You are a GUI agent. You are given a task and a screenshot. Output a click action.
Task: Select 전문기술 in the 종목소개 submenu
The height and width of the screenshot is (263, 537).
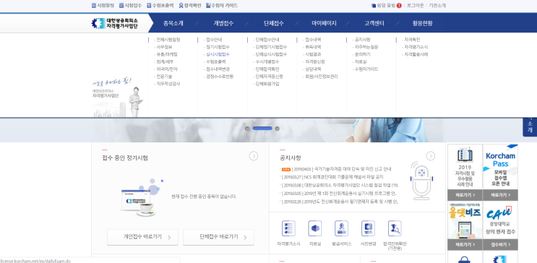tap(164, 77)
